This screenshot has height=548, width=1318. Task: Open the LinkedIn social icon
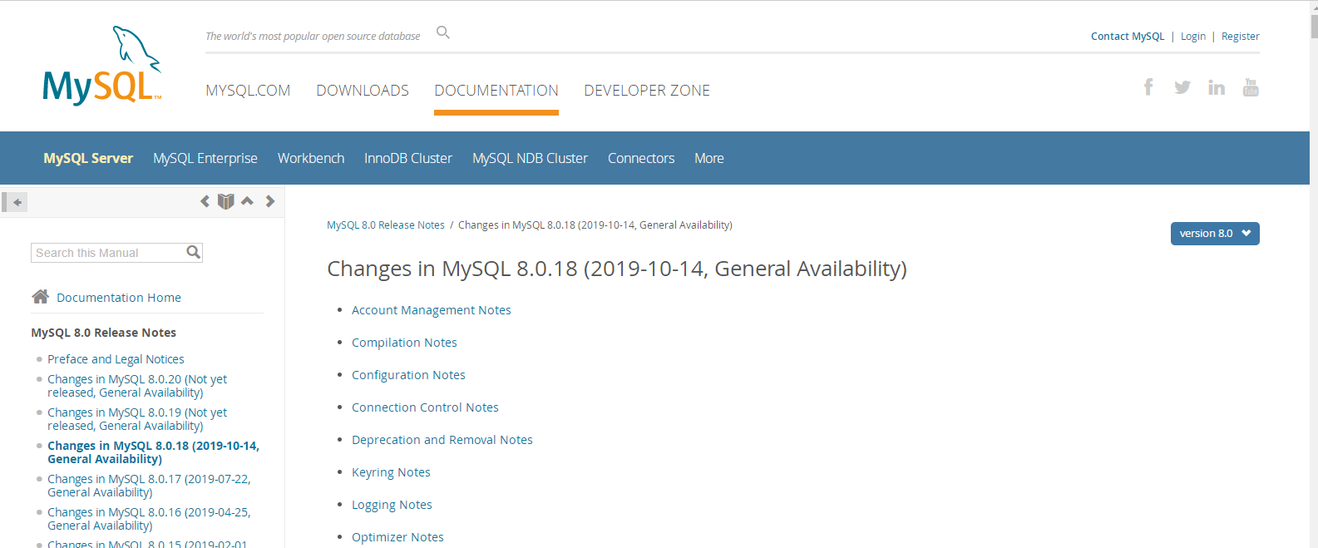pyautogui.click(x=1217, y=87)
